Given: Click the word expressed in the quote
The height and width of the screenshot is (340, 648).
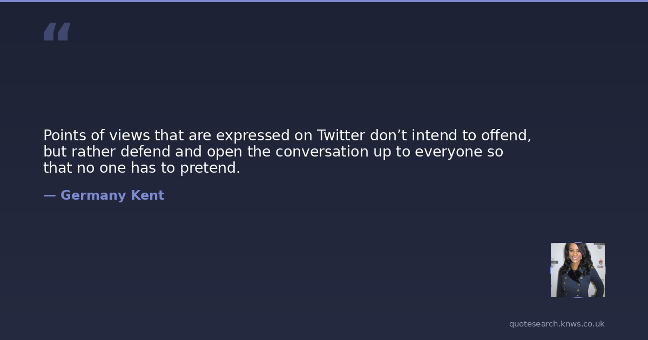Looking at the screenshot, I should pos(253,135).
